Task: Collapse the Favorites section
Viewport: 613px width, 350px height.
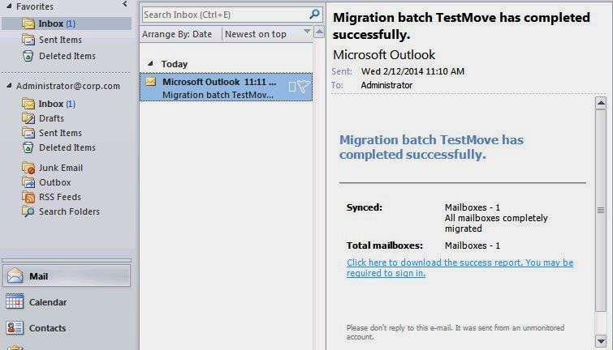Action: pyautogui.click(x=9, y=6)
